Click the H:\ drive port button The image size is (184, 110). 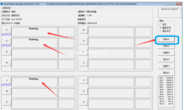tap(7, 30)
